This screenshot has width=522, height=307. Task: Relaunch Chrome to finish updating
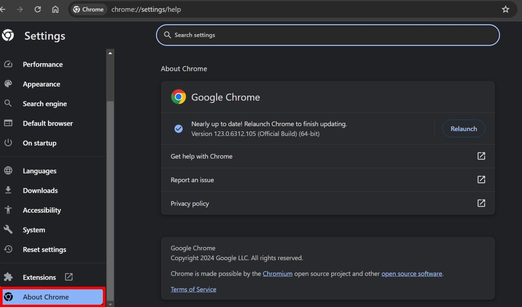pos(463,128)
